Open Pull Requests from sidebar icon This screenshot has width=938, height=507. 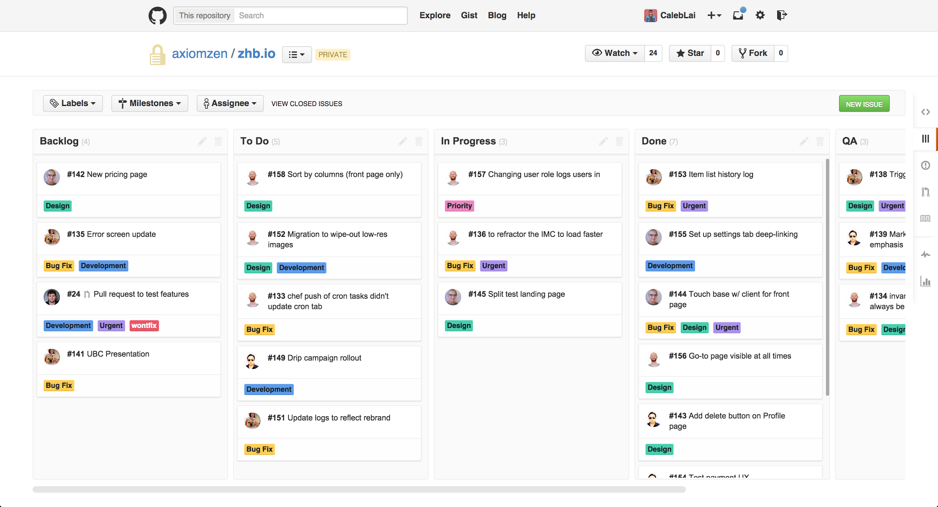pos(926,192)
